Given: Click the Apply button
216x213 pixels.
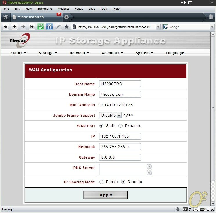Looking at the screenshot, I should click(x=106, y=195).
